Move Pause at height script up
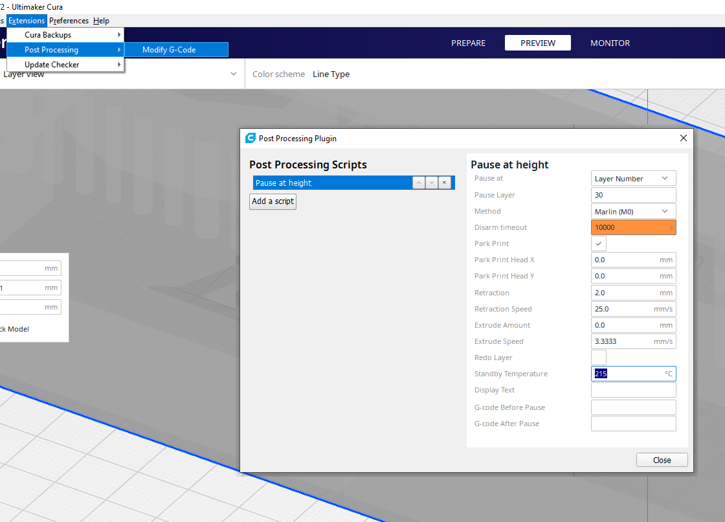The width and height of the screenshot is (725, 522). click(418, 183)
